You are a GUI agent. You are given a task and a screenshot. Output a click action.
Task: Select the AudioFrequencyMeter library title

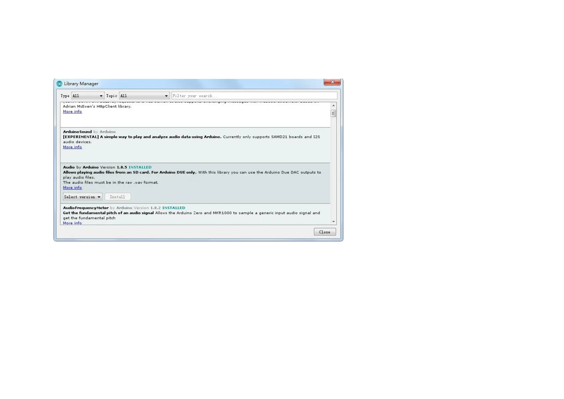point(86,208)
